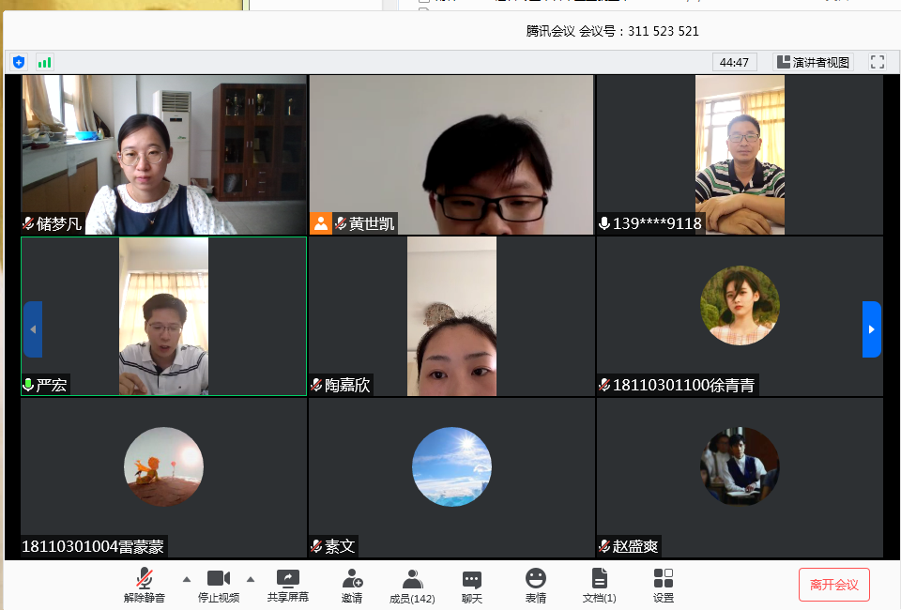
Task: Open the Documents (文档) icon
Action: (x=599, y=585)
